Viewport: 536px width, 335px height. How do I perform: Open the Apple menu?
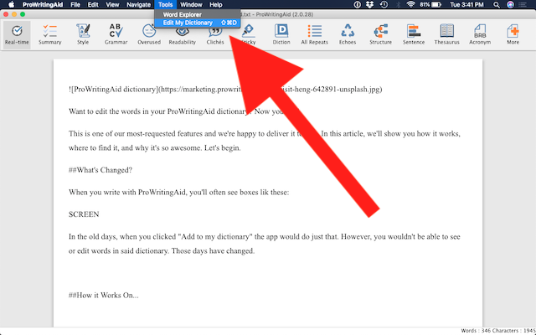coord(11,4)
